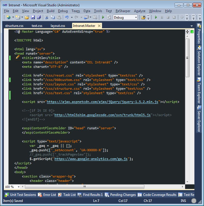
Task: Open the Edit menu
Action: pos(15,11)
